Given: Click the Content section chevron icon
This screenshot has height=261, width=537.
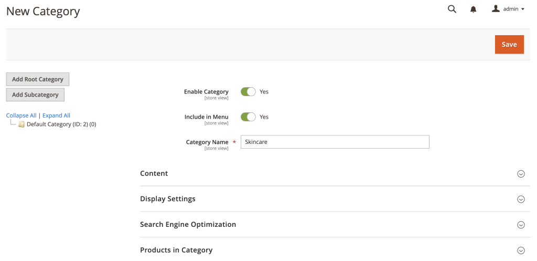Looking at the screenshot, I should pyautogui.click(x=521, y=174).
